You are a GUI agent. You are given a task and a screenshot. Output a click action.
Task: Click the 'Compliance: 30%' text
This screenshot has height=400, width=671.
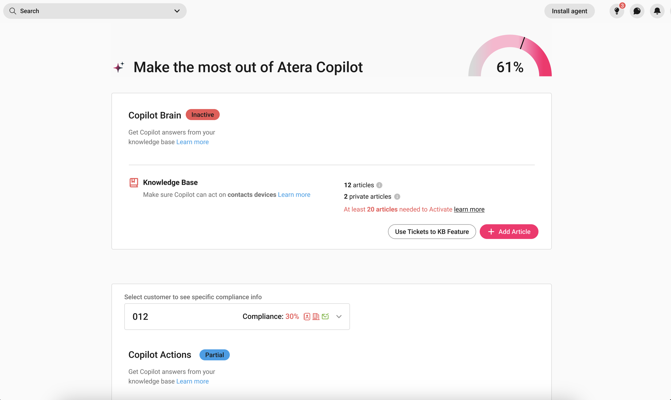pos(271,316)
